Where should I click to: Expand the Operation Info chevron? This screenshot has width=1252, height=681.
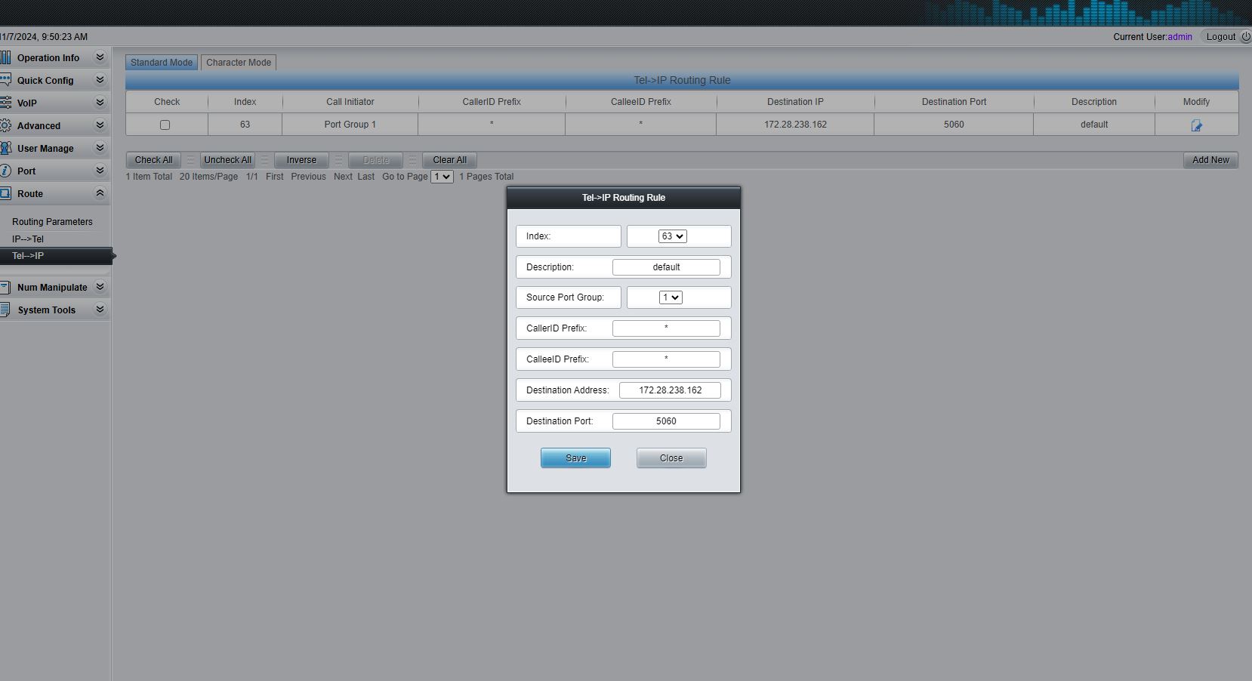pos(100,57)
